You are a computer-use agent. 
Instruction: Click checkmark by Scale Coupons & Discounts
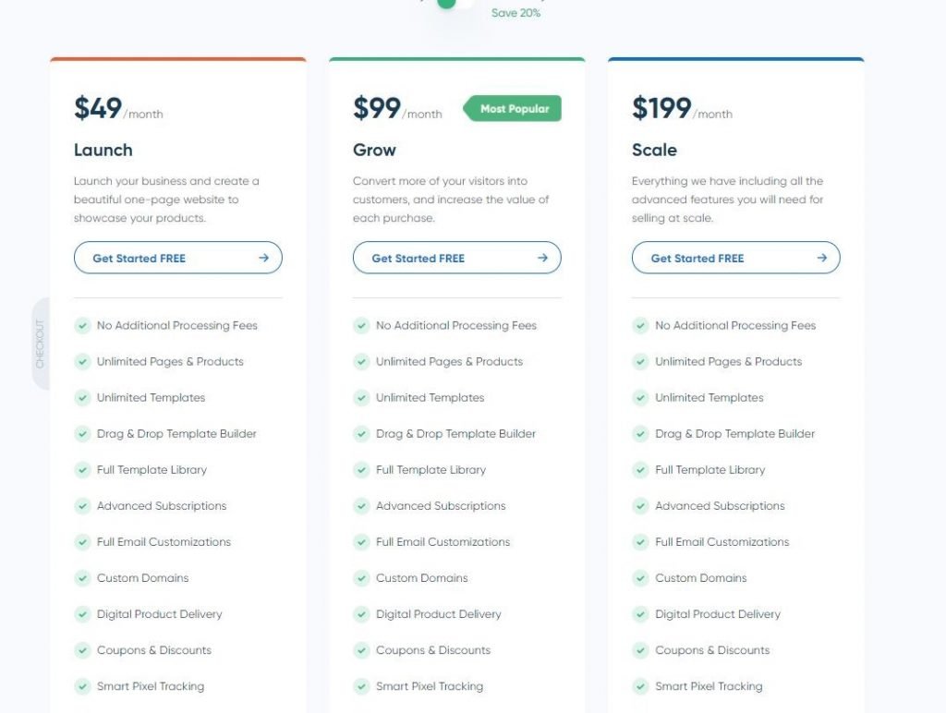click(x=640, y=649)
